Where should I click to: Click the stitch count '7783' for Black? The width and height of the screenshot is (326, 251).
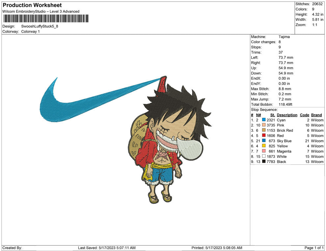(271, 162)
